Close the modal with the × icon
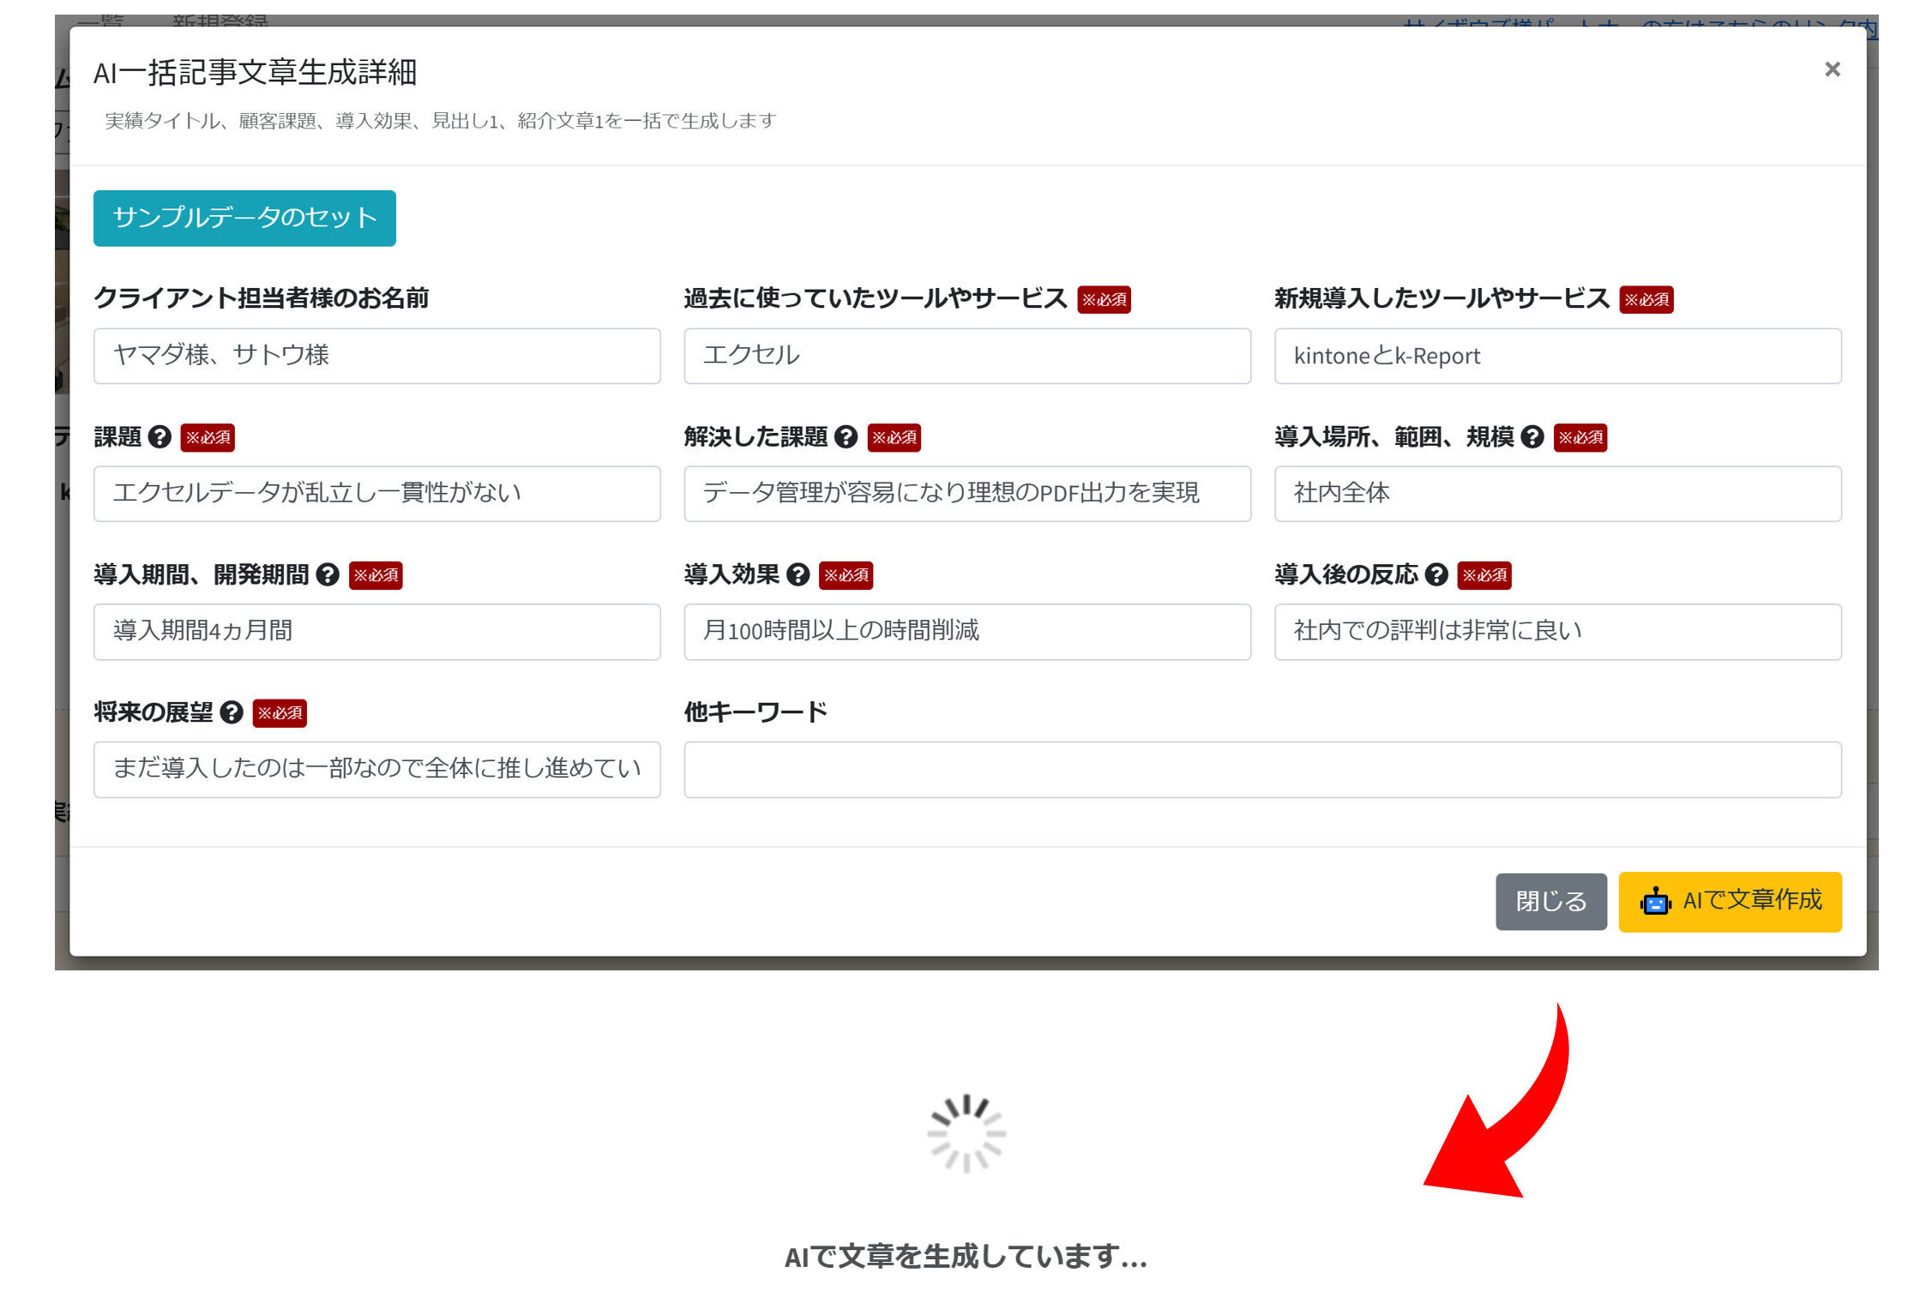 (x=1832, y=69)
